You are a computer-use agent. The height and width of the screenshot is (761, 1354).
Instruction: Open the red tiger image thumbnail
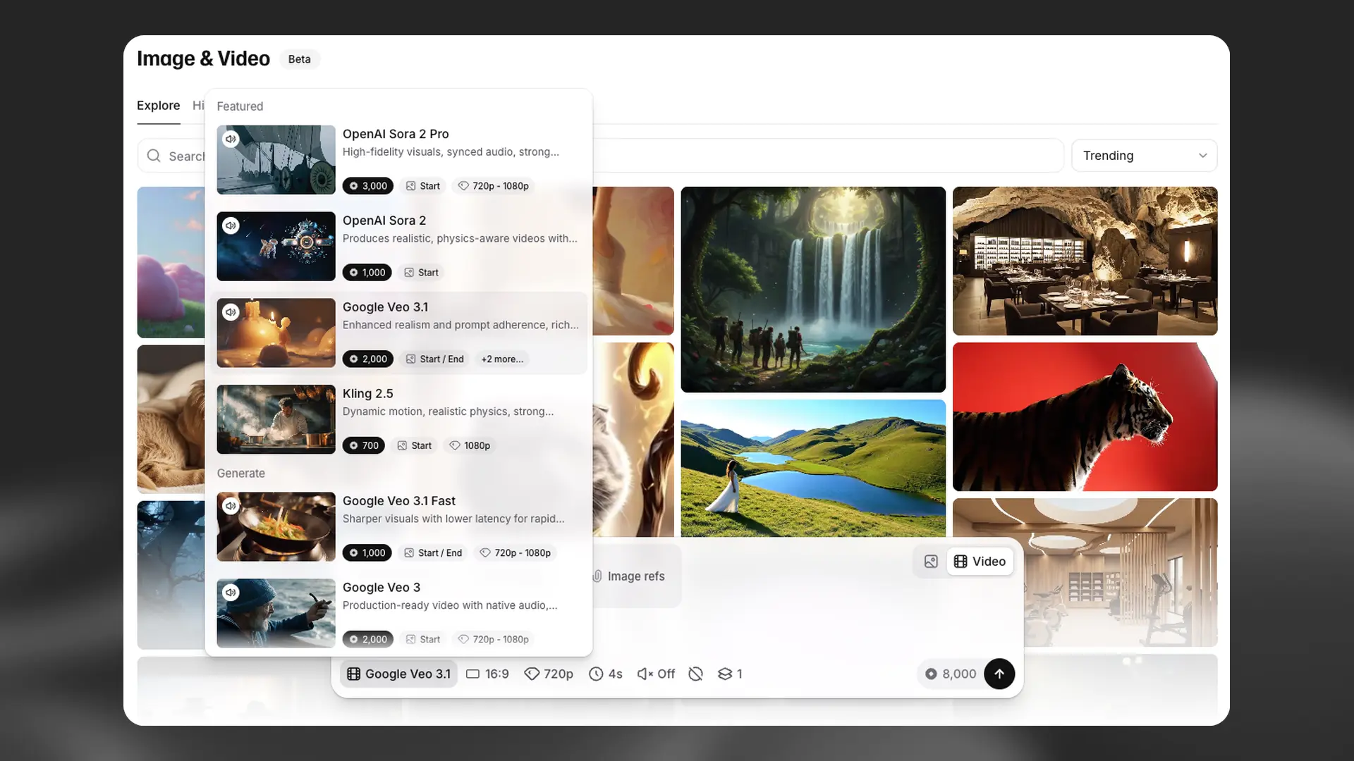[1085, 417]
